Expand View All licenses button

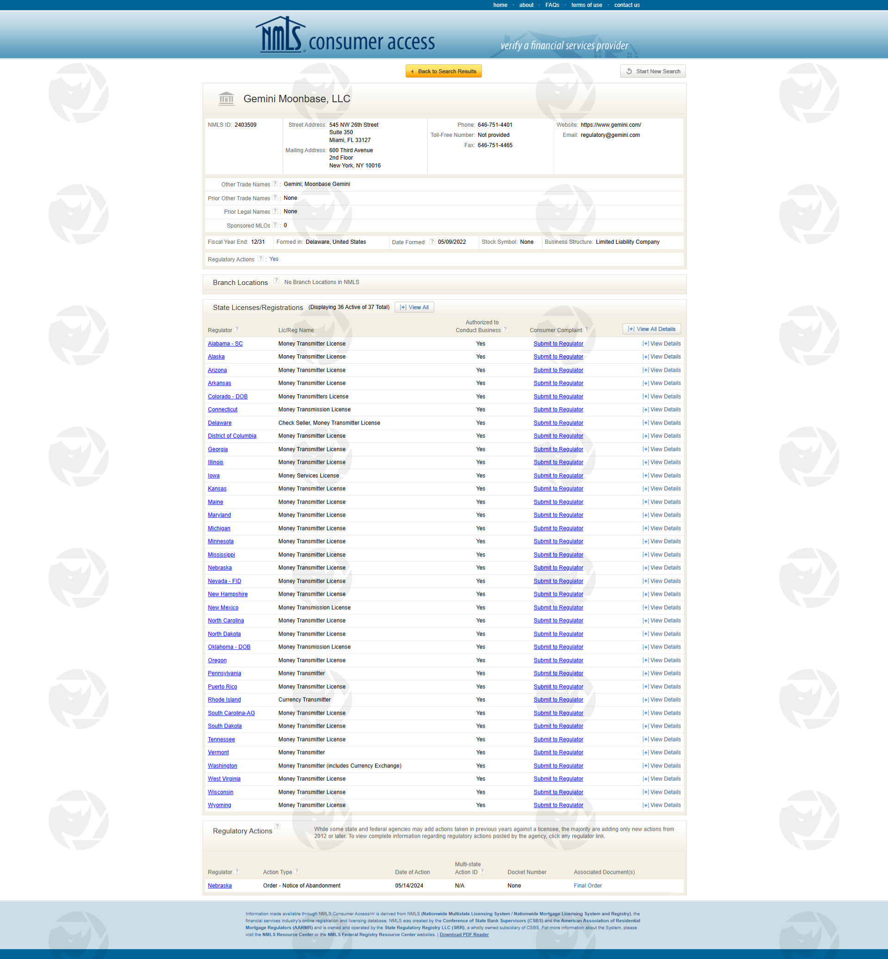coord(414,307)
